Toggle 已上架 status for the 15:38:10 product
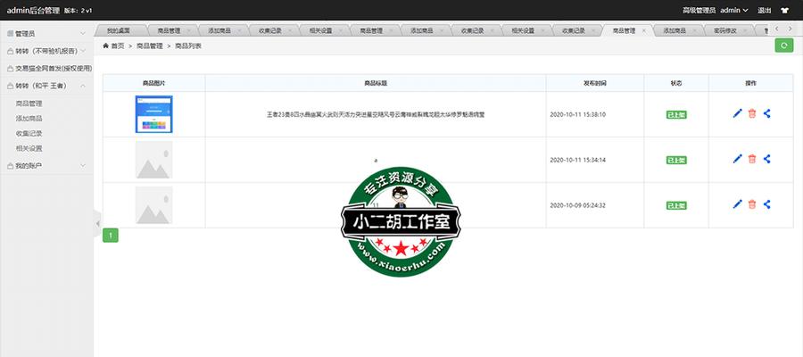 click(x=676, y=115)
